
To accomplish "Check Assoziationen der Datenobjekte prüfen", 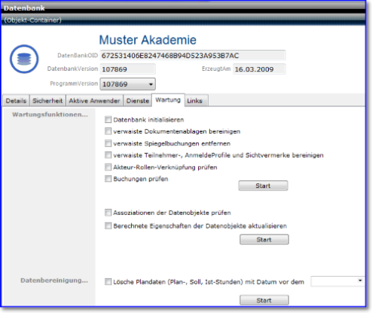I will [x=108, y=213].
